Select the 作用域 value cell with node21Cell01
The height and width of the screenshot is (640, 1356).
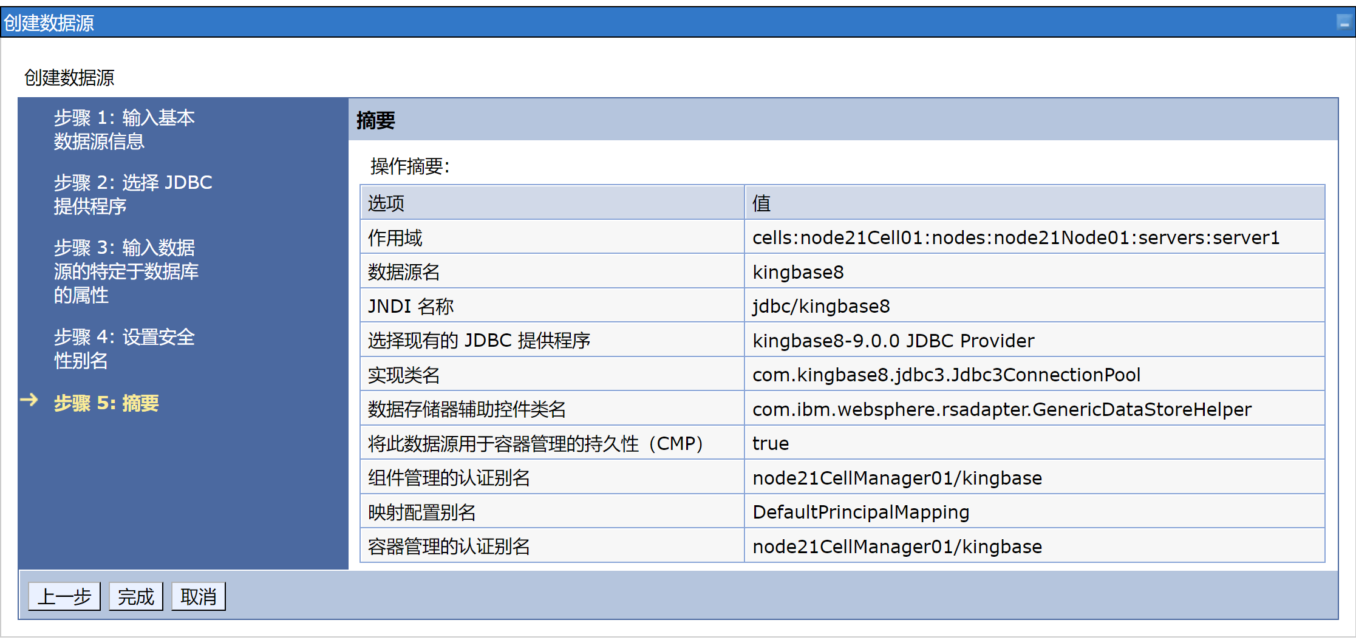pos(1015,237)
